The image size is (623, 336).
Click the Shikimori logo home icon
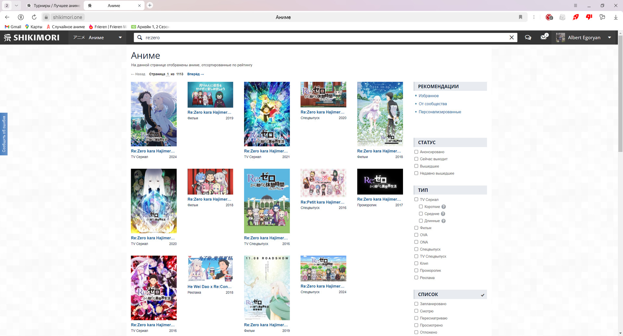(31, 38)
